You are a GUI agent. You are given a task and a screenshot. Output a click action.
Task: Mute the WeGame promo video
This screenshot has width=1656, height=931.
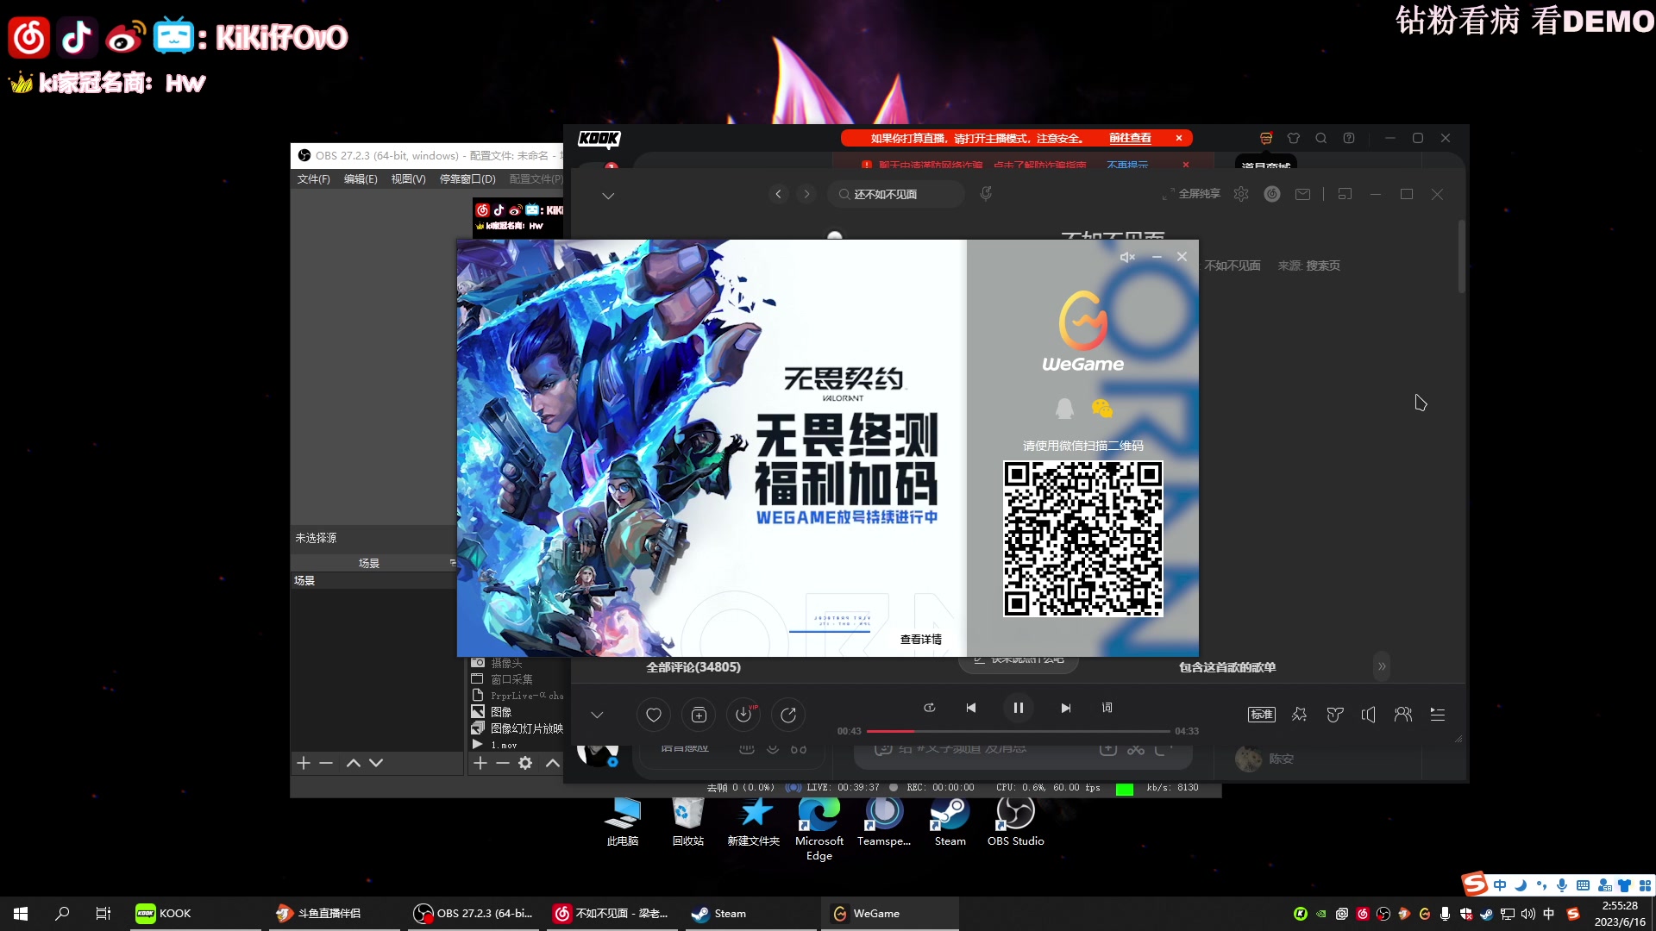point(1127,257)
